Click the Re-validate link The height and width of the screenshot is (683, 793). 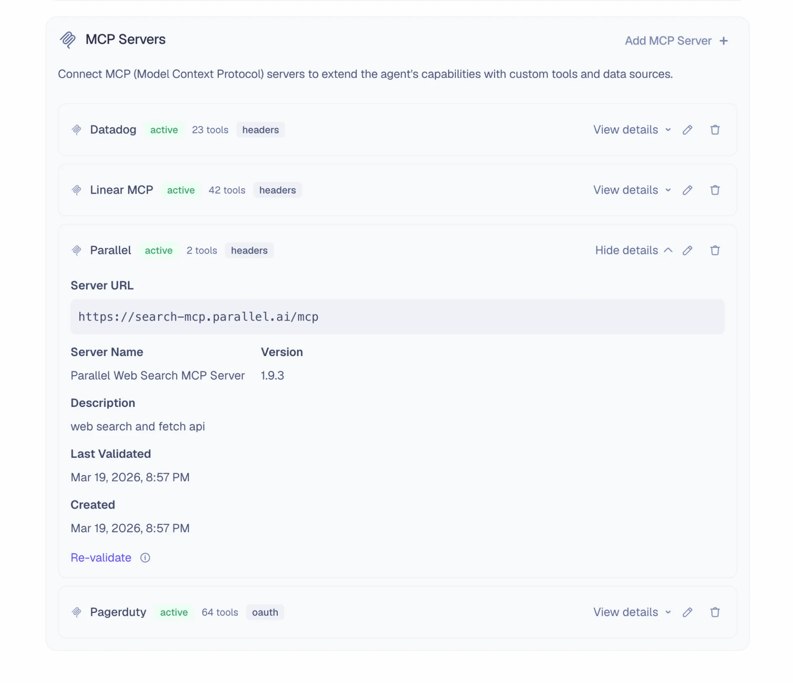(x=101, y=557)
